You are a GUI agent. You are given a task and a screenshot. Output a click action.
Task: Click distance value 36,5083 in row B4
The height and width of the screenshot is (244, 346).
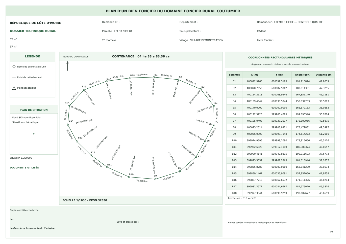(x=324, y=101)
